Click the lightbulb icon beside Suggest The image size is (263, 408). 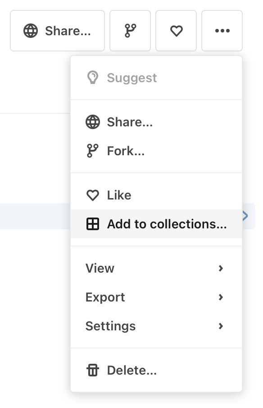[x=93, y=77]
